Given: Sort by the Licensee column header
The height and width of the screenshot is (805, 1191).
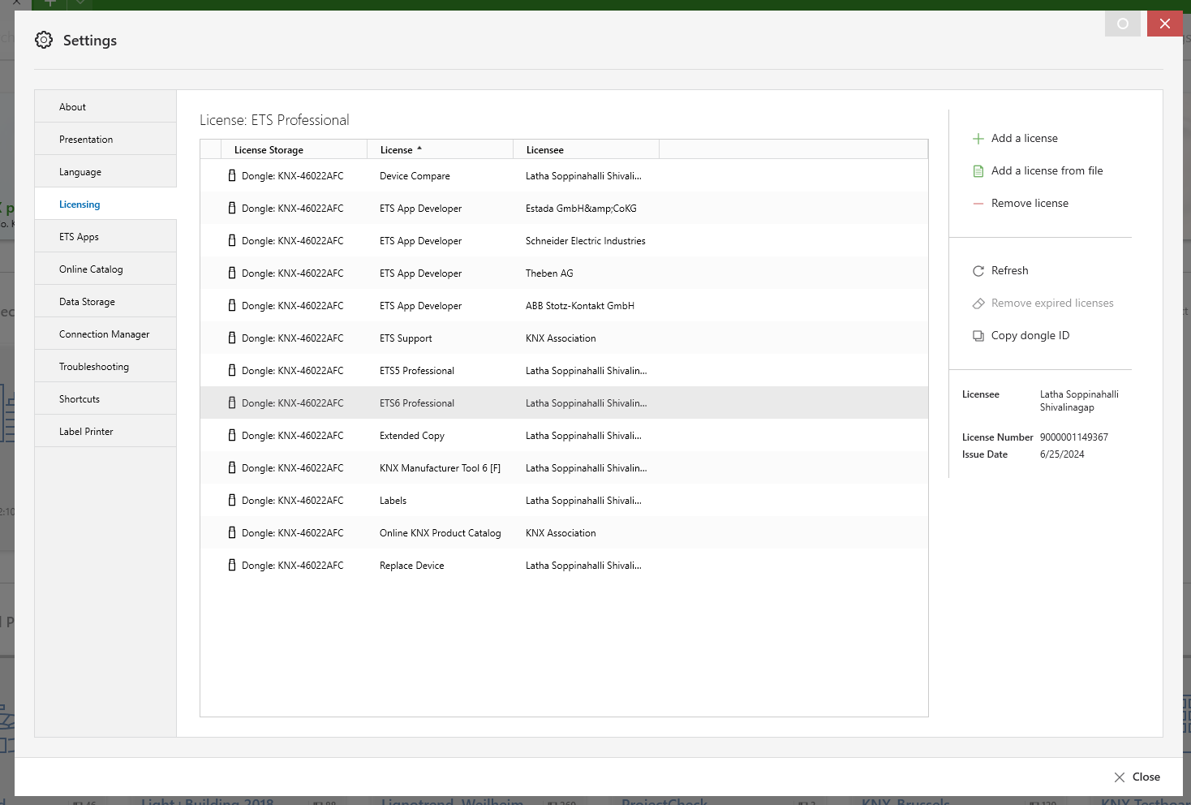Looking at the screenshot, I should (586, 149).
